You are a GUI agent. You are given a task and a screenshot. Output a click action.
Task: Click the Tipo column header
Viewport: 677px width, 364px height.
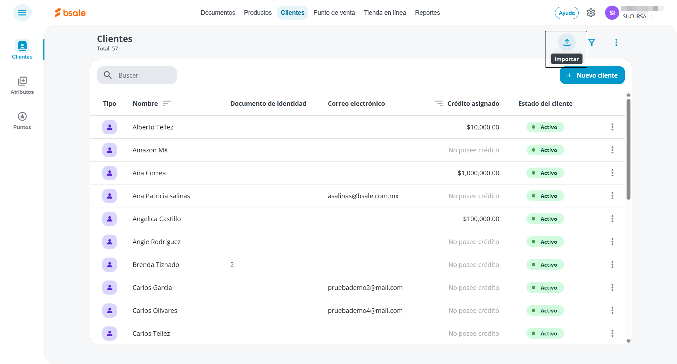(110, 103)
